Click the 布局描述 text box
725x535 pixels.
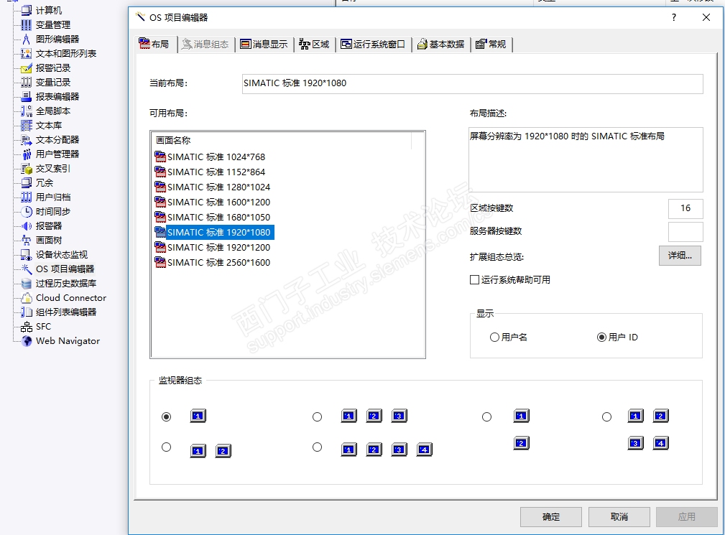[586, 159]
